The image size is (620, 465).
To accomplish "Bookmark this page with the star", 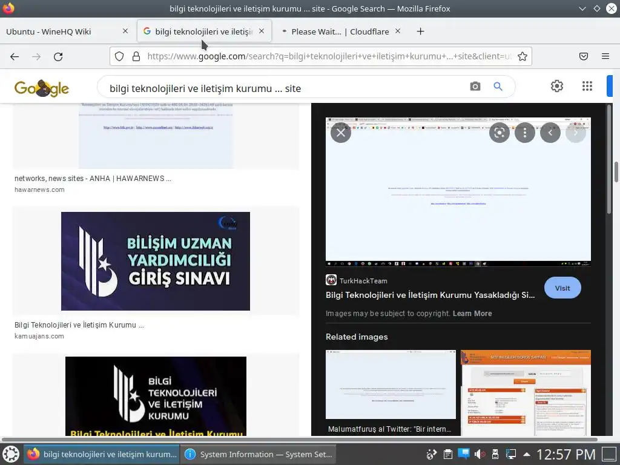I will tap(523, 56).
